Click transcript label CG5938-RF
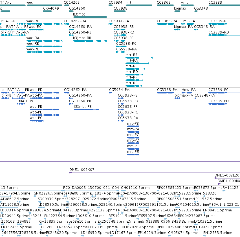Image resolution: width=240 pixels, height=237 pixels. pos(124,38)
